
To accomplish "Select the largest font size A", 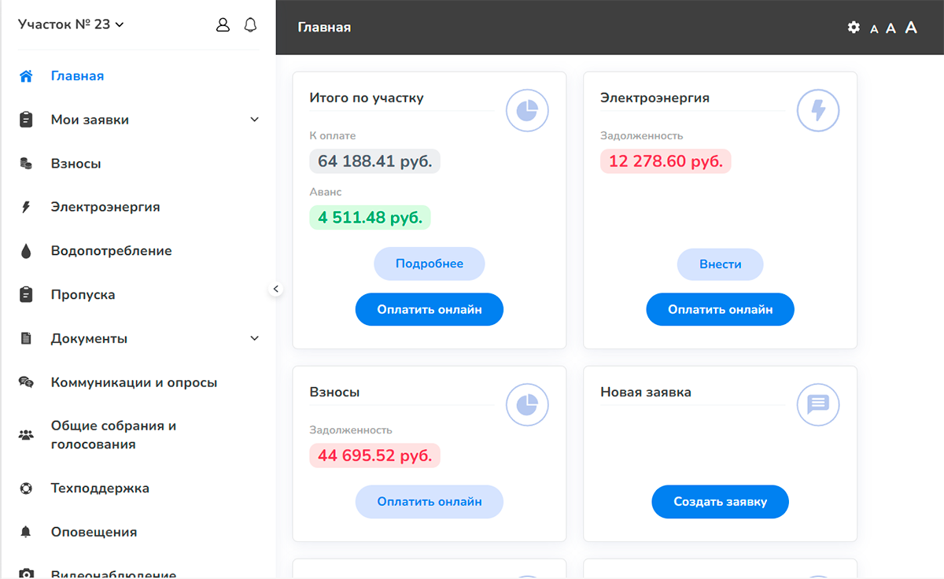I will tap(911, 28).
